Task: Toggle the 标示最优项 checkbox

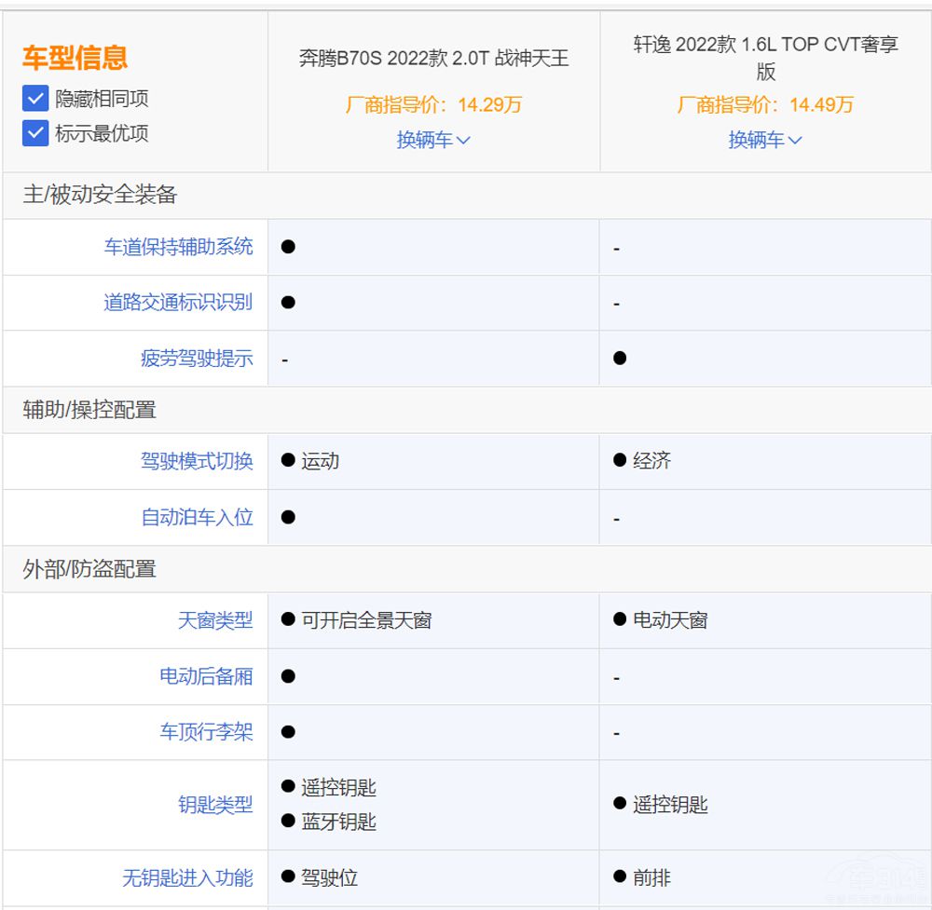Action: [x=35, y=133]
